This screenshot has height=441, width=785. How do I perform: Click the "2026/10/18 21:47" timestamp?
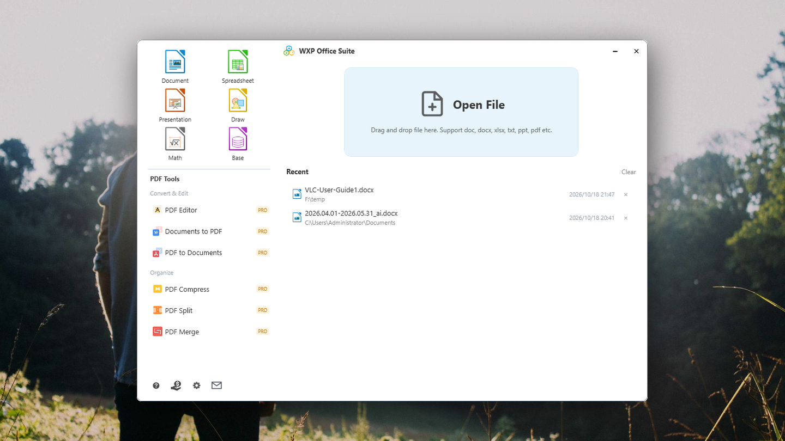pos(591,195)
